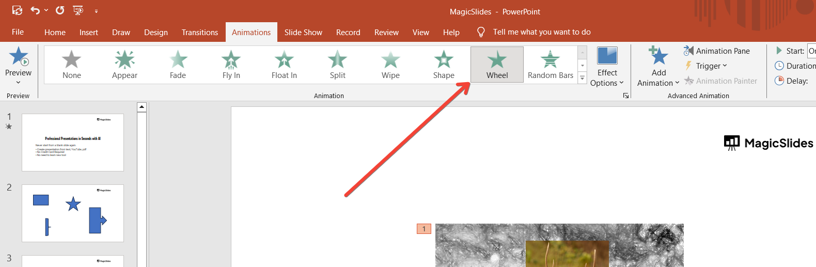Apply the Wipe animation
816x267 pixels.
[x=390, y=65]
